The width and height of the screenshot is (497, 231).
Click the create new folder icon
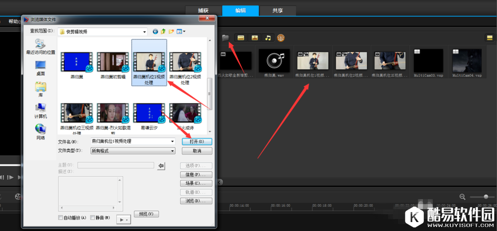tap(171, 31)
